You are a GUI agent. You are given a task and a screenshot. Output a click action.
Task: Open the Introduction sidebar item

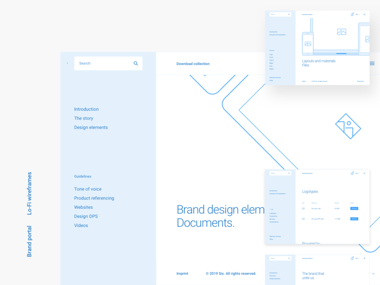[x=86, y=109]
